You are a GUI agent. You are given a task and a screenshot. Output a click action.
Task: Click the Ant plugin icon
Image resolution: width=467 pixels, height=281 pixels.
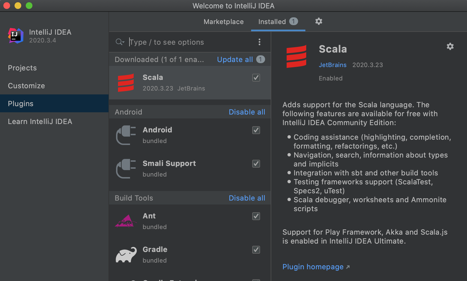(126, 221)
